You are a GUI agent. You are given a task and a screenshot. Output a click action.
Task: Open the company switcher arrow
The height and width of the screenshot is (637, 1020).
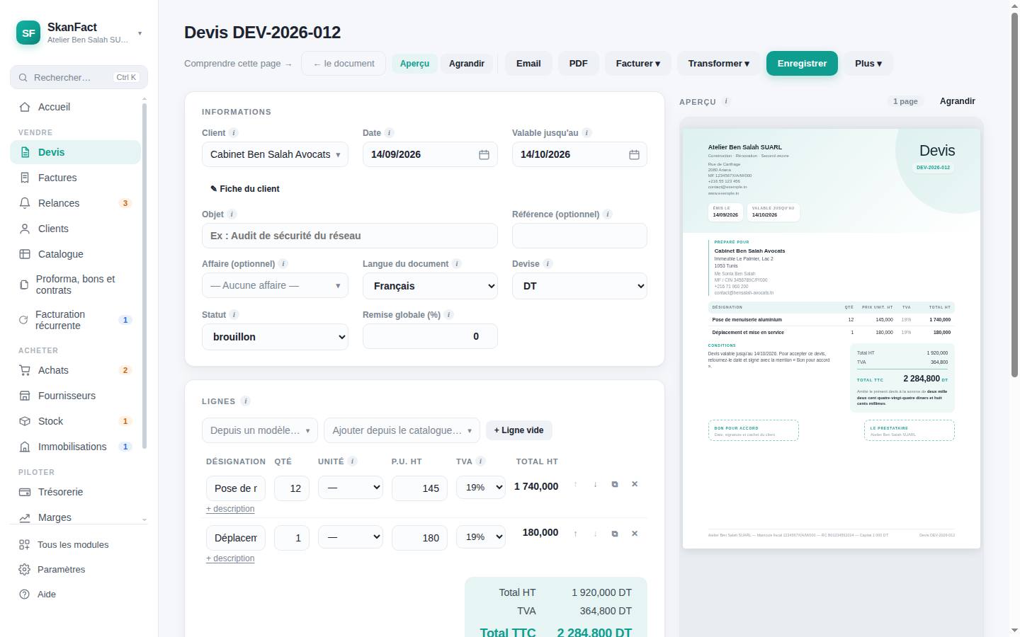pos(140,33)
